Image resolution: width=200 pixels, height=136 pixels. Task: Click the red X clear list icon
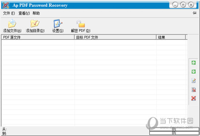point(193,98)
